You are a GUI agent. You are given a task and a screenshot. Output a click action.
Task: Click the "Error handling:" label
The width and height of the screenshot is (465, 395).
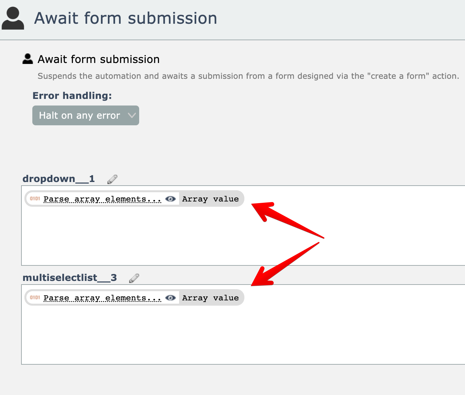pyautogui.click(x=72, y=96)
